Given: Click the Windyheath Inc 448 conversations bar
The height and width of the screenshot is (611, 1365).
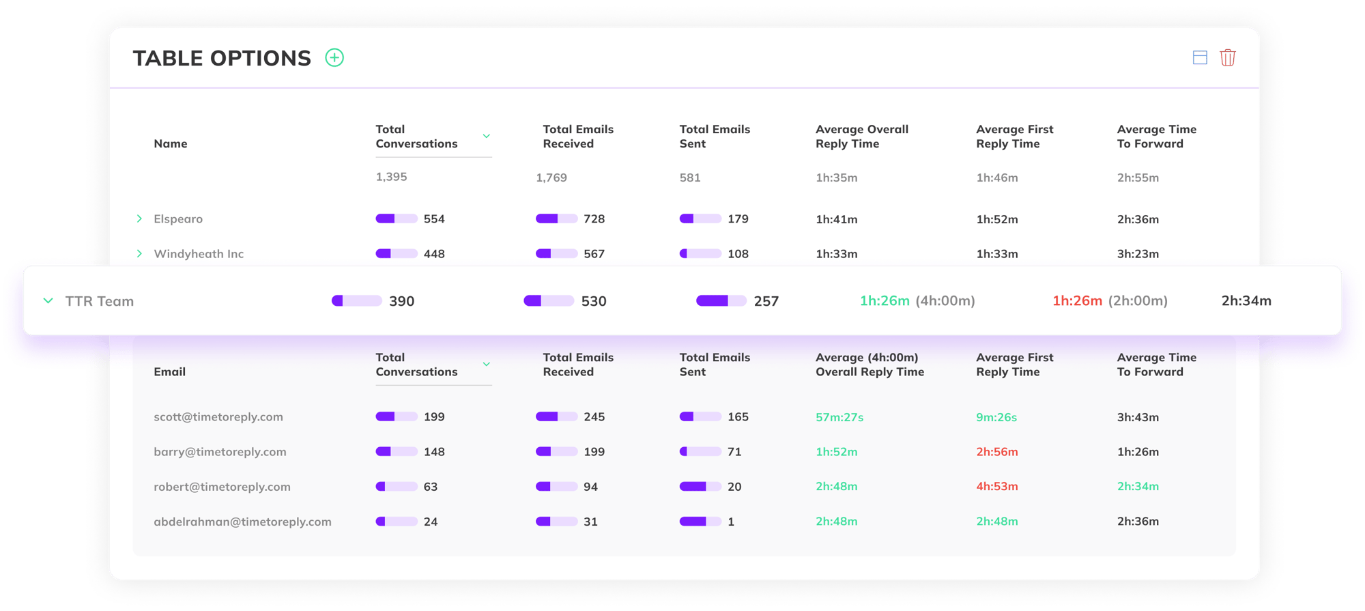Looking at the screenshot, I should 397,254.
